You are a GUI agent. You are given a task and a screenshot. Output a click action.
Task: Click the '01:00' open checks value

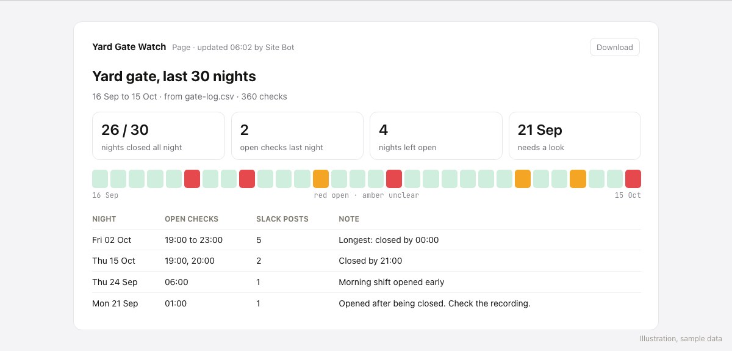pos(176,303)
